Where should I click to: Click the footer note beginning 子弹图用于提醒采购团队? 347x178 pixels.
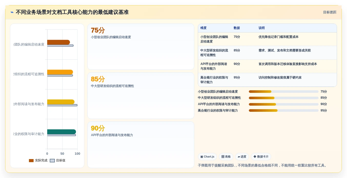click(263, 165)
